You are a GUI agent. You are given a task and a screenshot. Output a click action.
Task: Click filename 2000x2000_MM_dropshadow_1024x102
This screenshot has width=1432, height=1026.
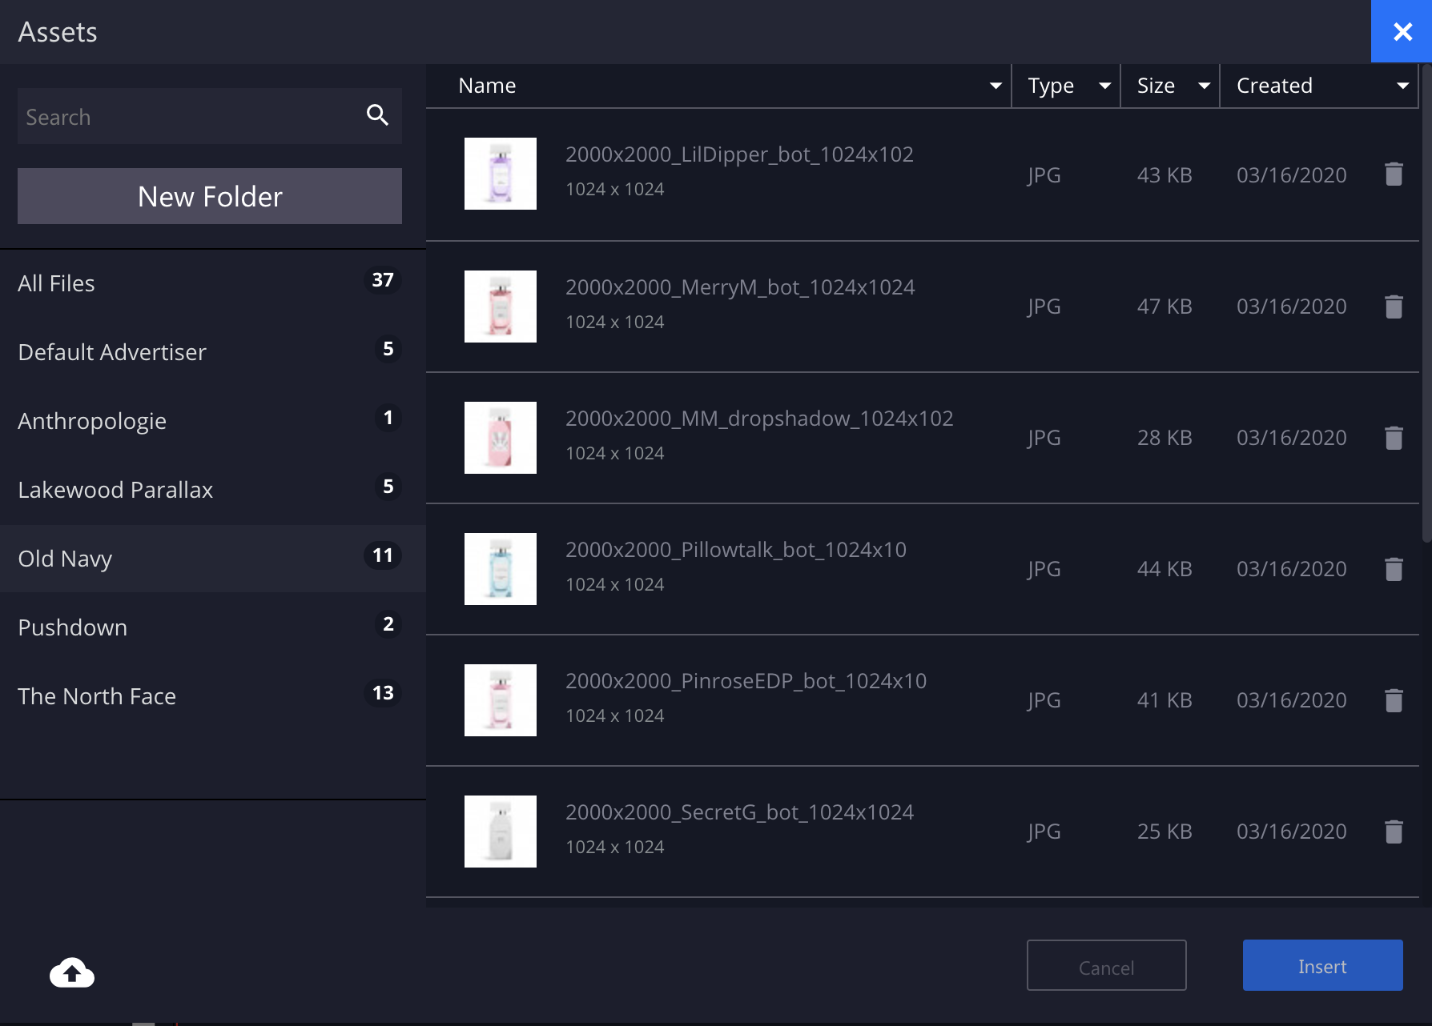click(759, 419)
